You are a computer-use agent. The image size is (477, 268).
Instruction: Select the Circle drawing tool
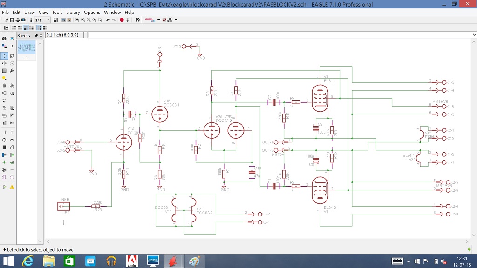(4, 140)
